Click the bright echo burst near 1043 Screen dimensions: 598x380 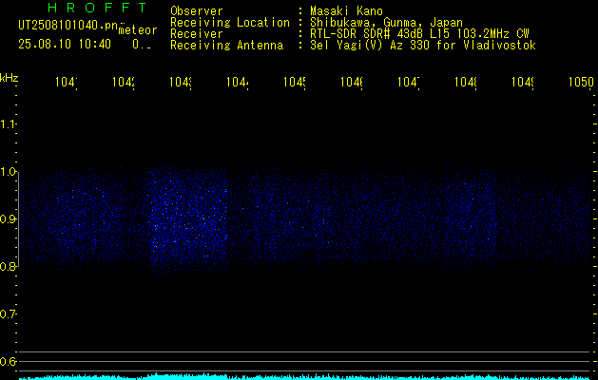pos(188,219)
